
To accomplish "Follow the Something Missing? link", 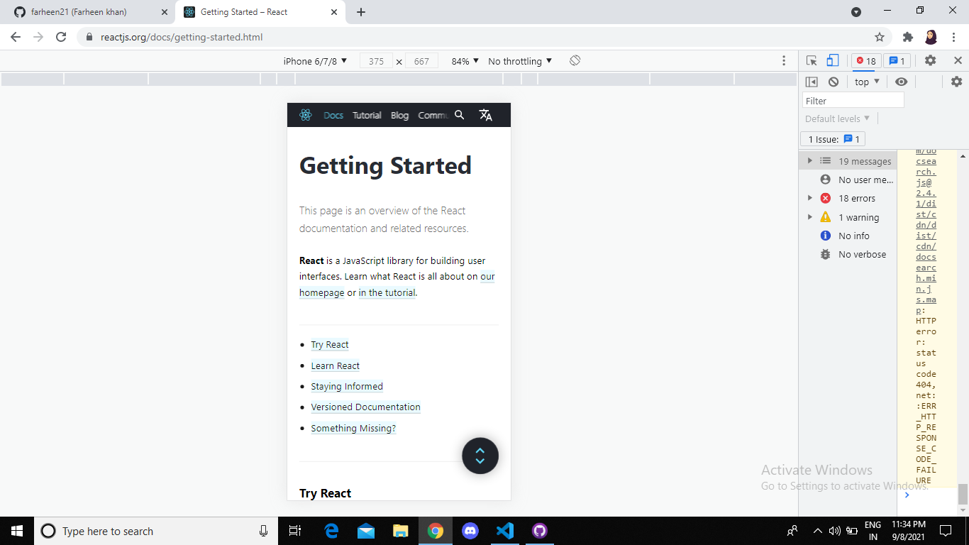I will (353, 429).
